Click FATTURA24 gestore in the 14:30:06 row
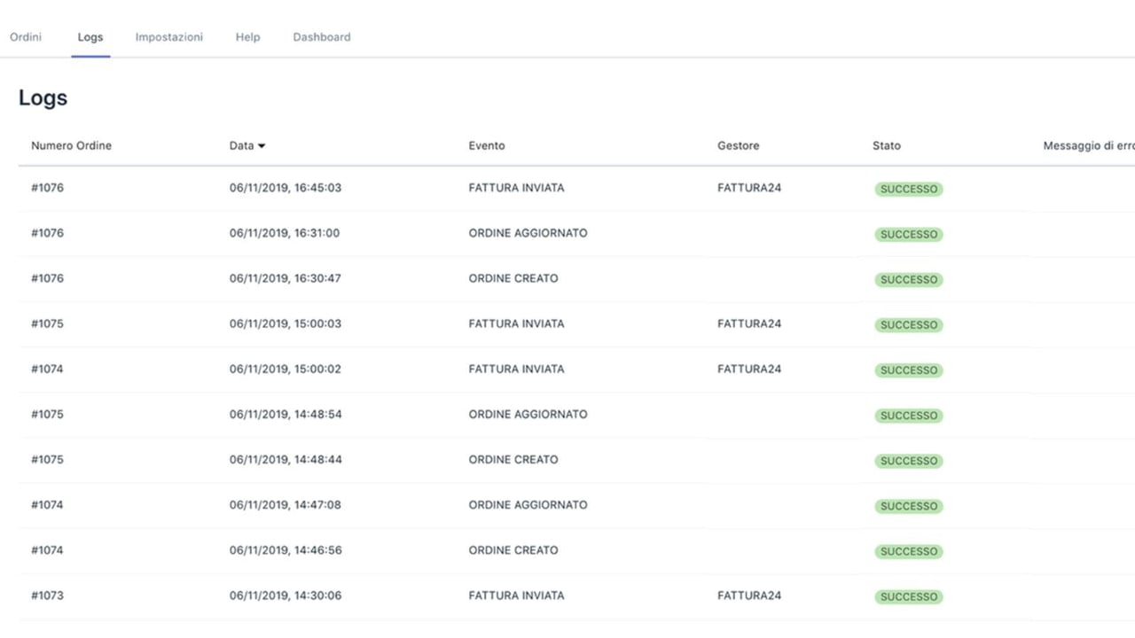Screen dimensions: 1135x638 pos(749,595)
